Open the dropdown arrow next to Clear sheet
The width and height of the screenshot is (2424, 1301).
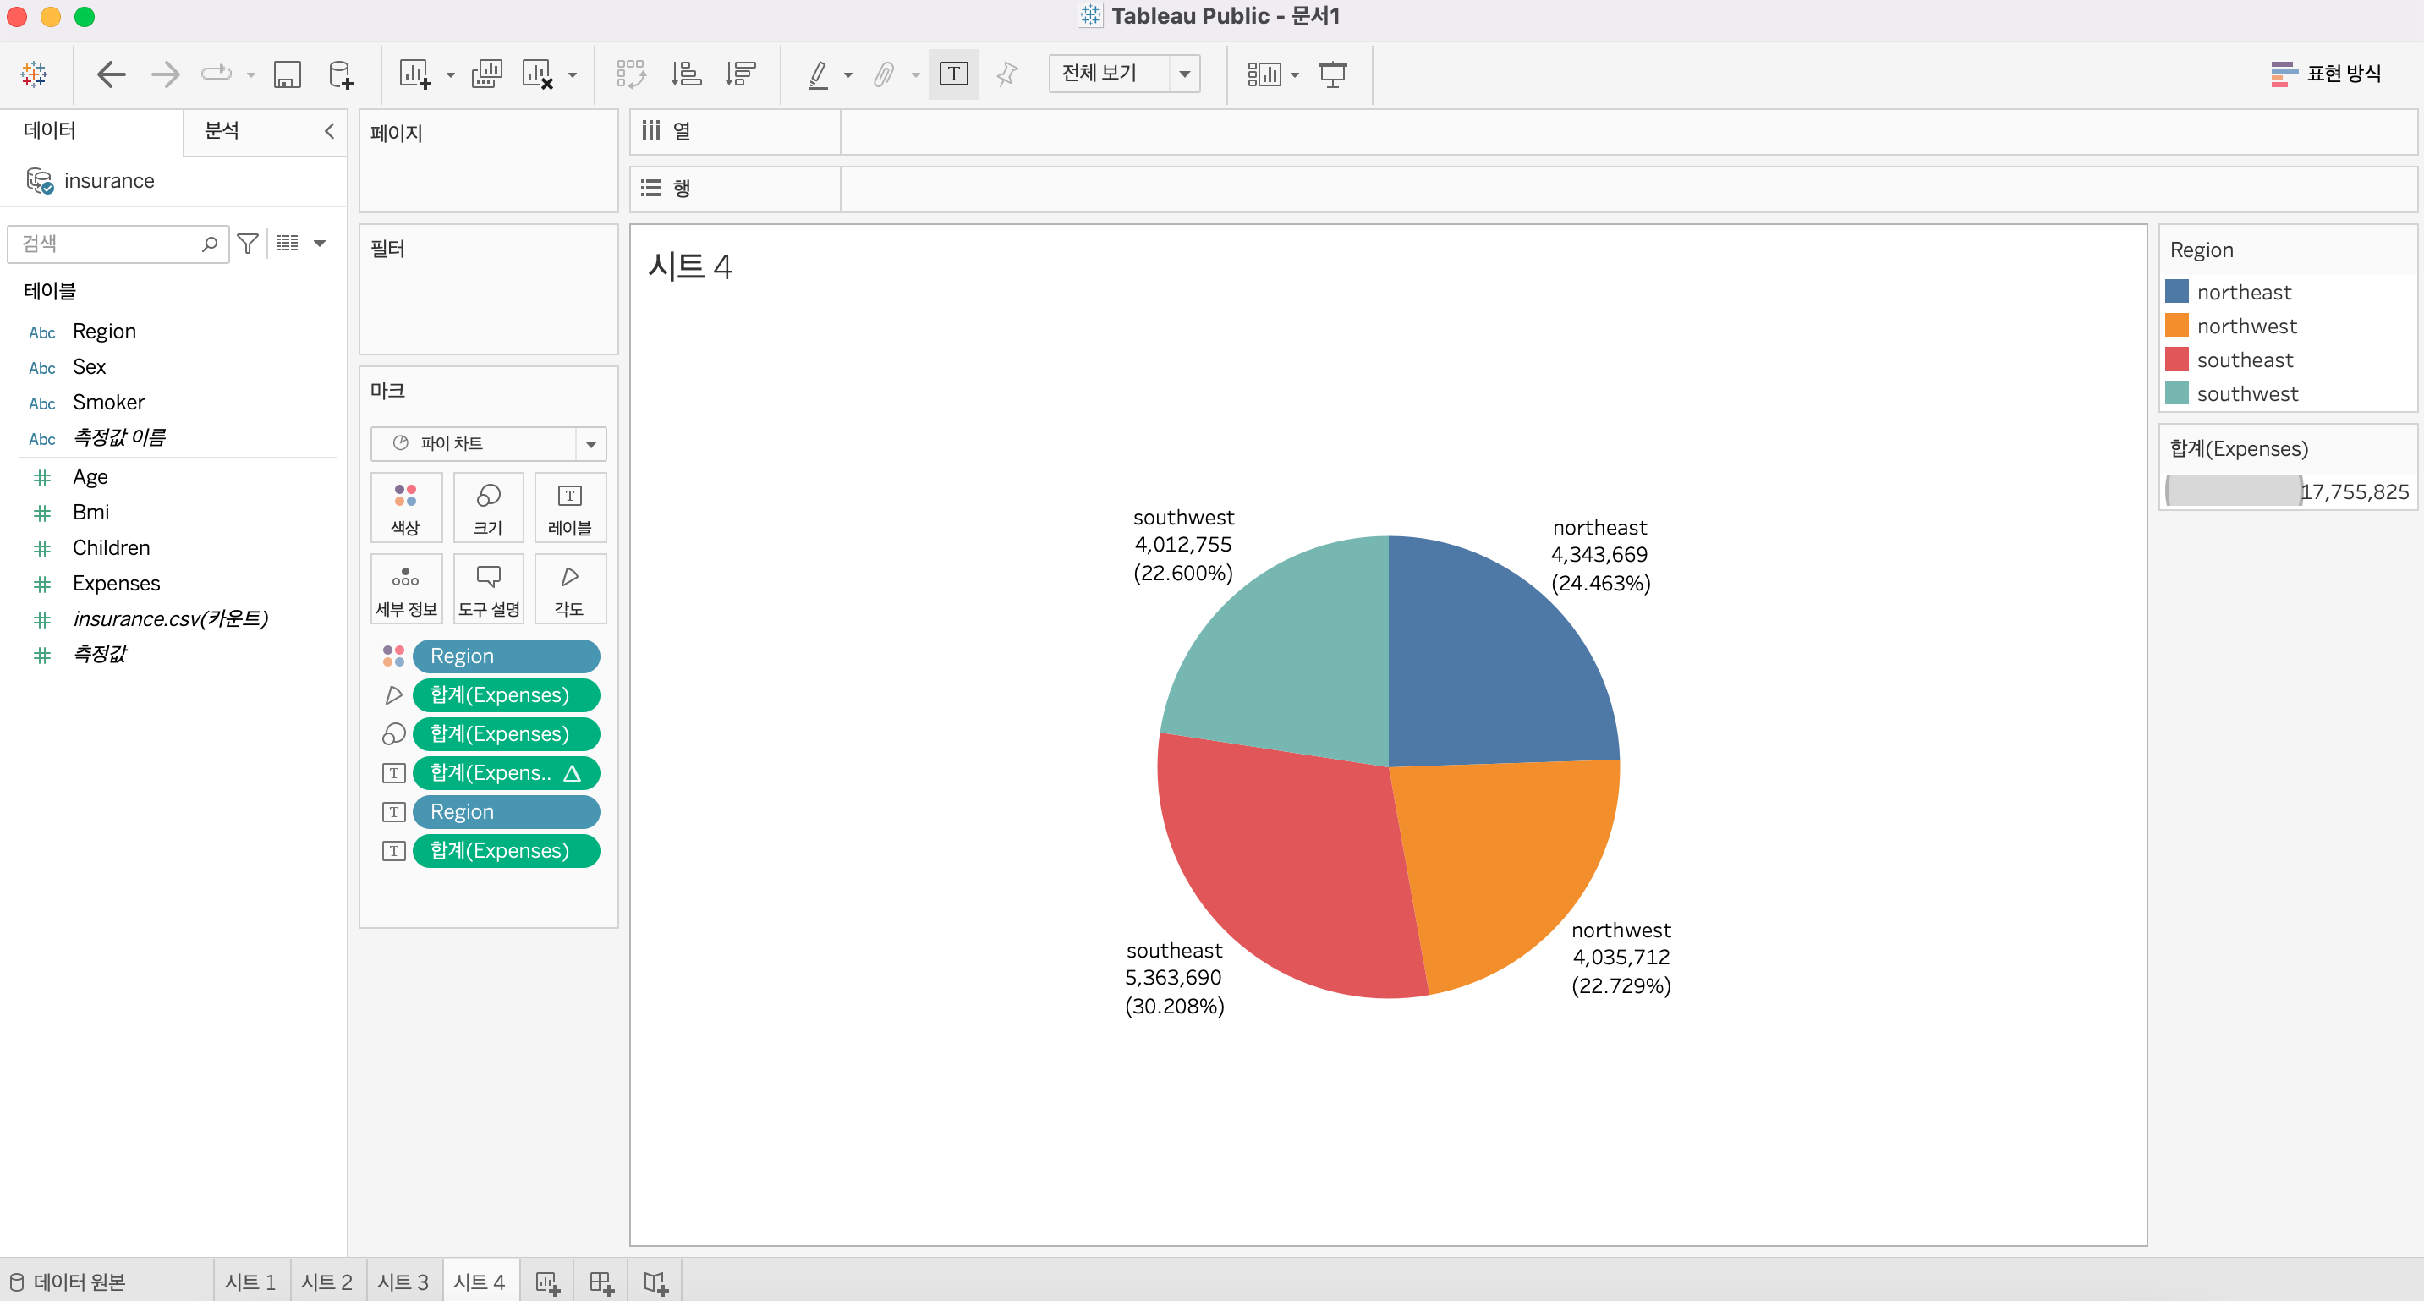point(572,74)
